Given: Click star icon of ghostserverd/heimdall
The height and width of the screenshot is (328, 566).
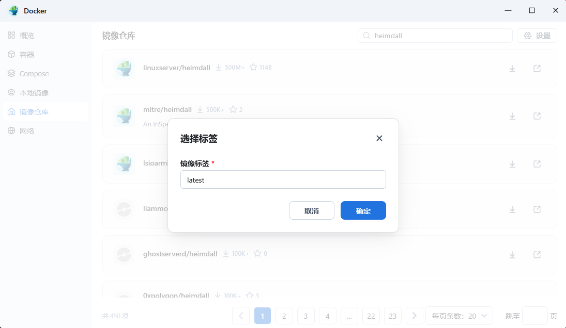Looking at the screenshot, I should point(257,253).
